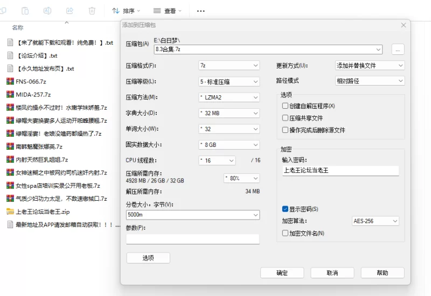Open the 更新方式 dropdown
This screenshot has height=296, width=431.
(x=370, y=65)
